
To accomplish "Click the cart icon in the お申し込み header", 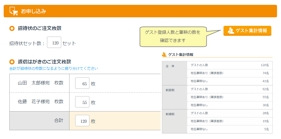I will click(x=13, y=11).
